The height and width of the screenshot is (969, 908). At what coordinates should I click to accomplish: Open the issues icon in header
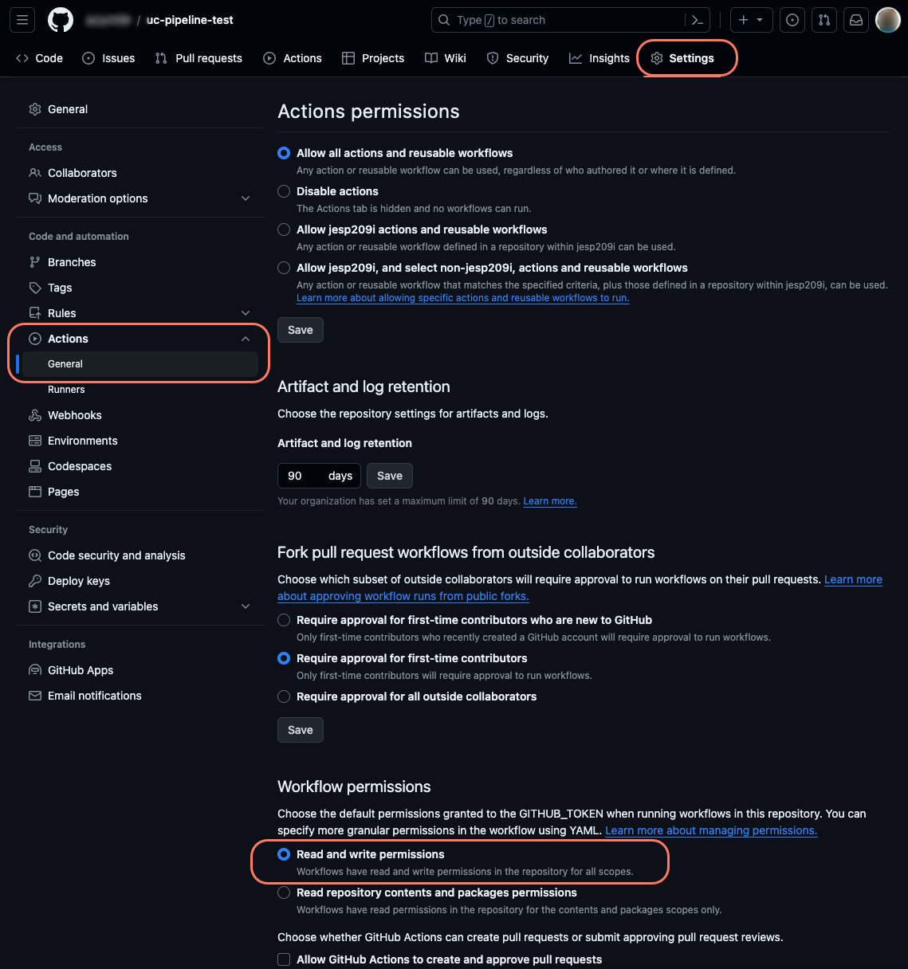792,20
